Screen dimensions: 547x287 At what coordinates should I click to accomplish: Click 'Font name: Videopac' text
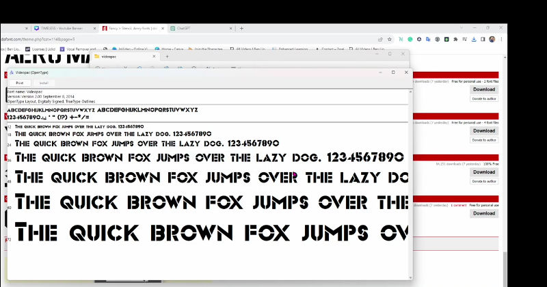pos(25,92)
